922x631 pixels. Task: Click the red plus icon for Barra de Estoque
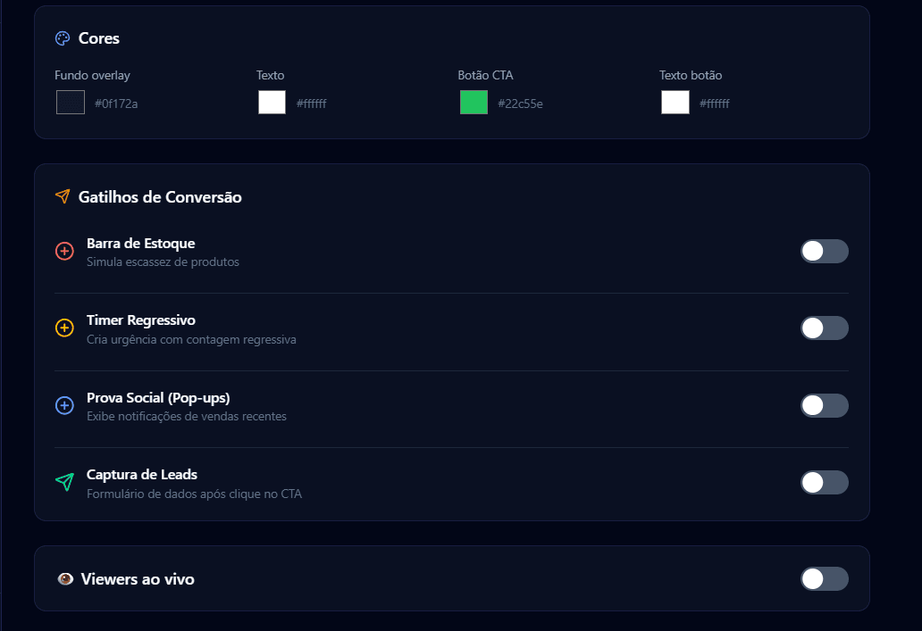coord(64,252)
